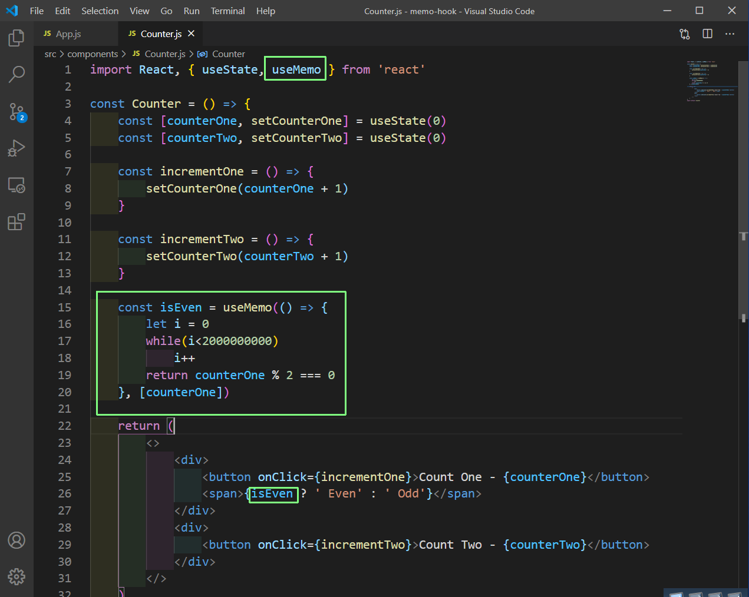Open the Explorer view in activity bar
Image resolution: width=749 pixels, height=597 pixels.
coord(17,38)
